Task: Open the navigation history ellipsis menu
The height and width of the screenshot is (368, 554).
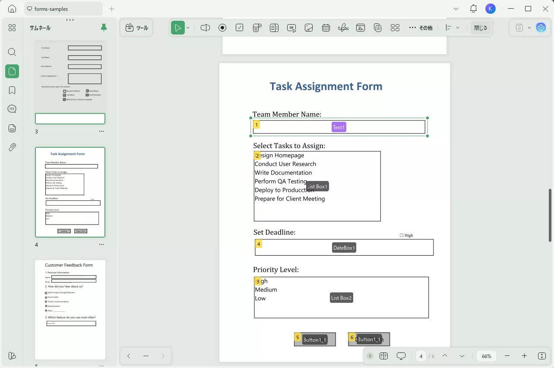Action: (x=146, y=356)
